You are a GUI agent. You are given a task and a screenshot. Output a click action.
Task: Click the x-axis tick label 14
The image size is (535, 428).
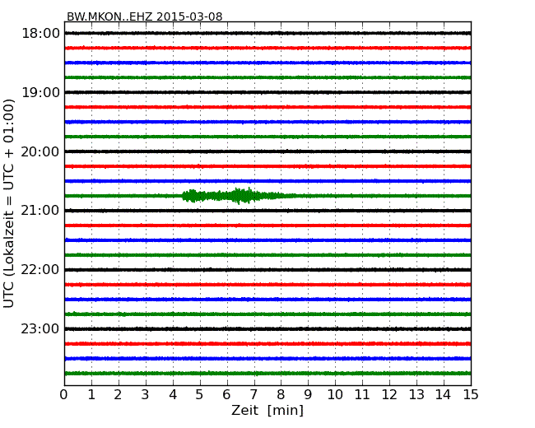point(443,395)
